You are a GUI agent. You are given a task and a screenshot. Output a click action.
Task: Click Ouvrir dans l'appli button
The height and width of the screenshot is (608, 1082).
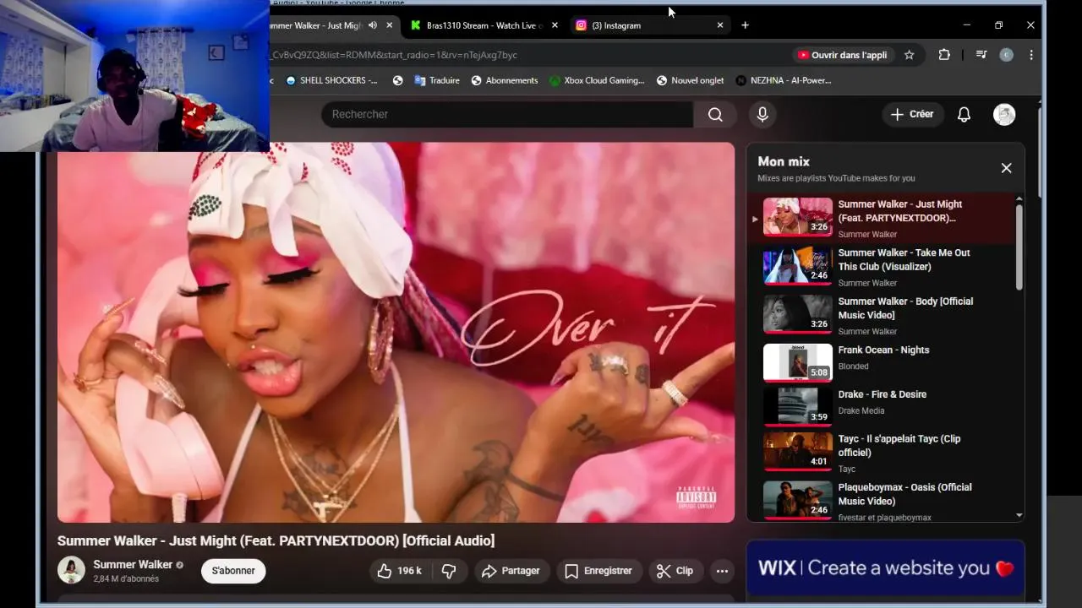[842, 55]
